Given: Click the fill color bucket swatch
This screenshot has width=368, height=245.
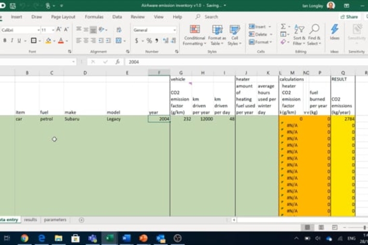Looking at the screenshot, I should (48, 40).
